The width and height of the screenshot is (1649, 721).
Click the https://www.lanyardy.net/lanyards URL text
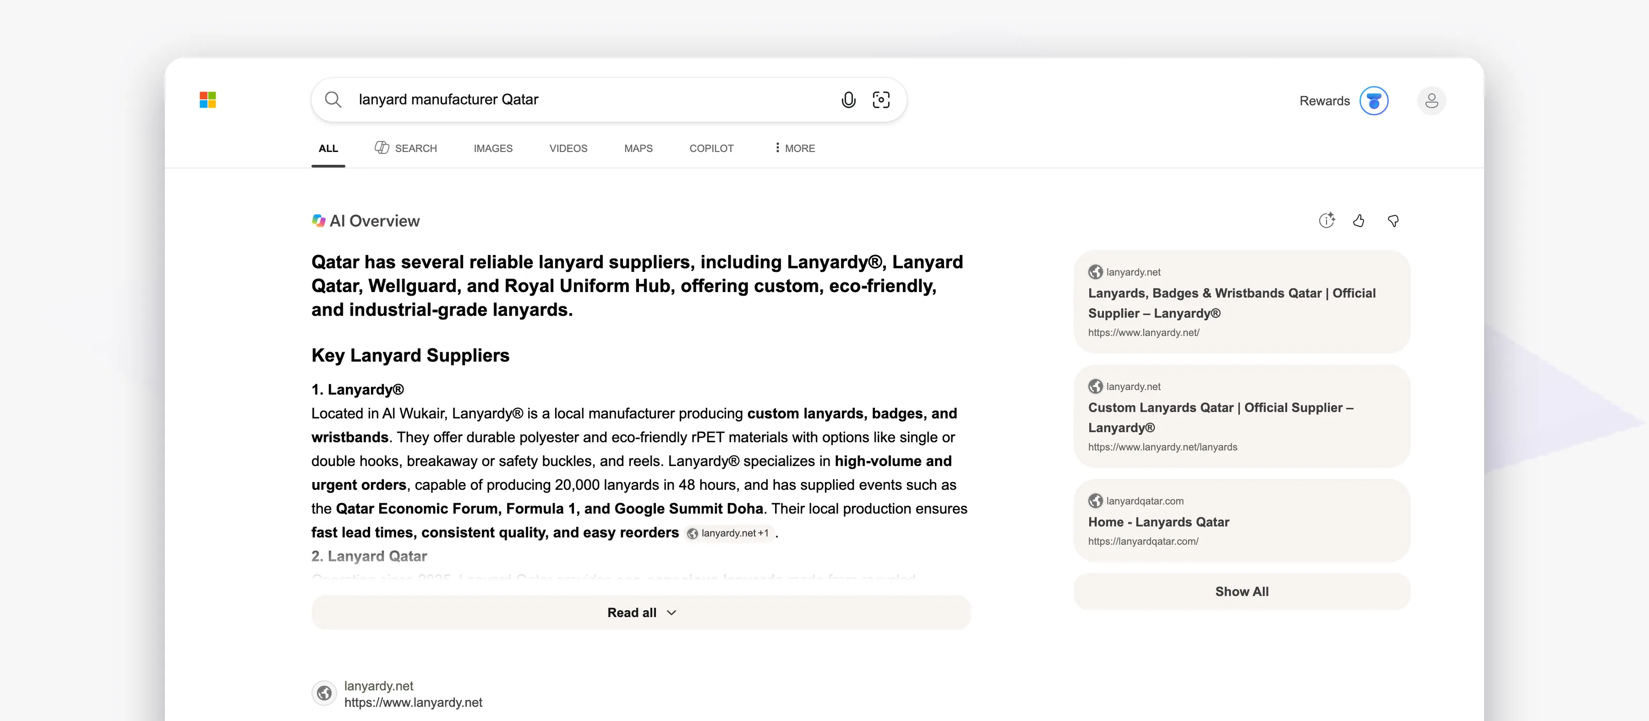pyautogui.click(x=1163, y=447)
